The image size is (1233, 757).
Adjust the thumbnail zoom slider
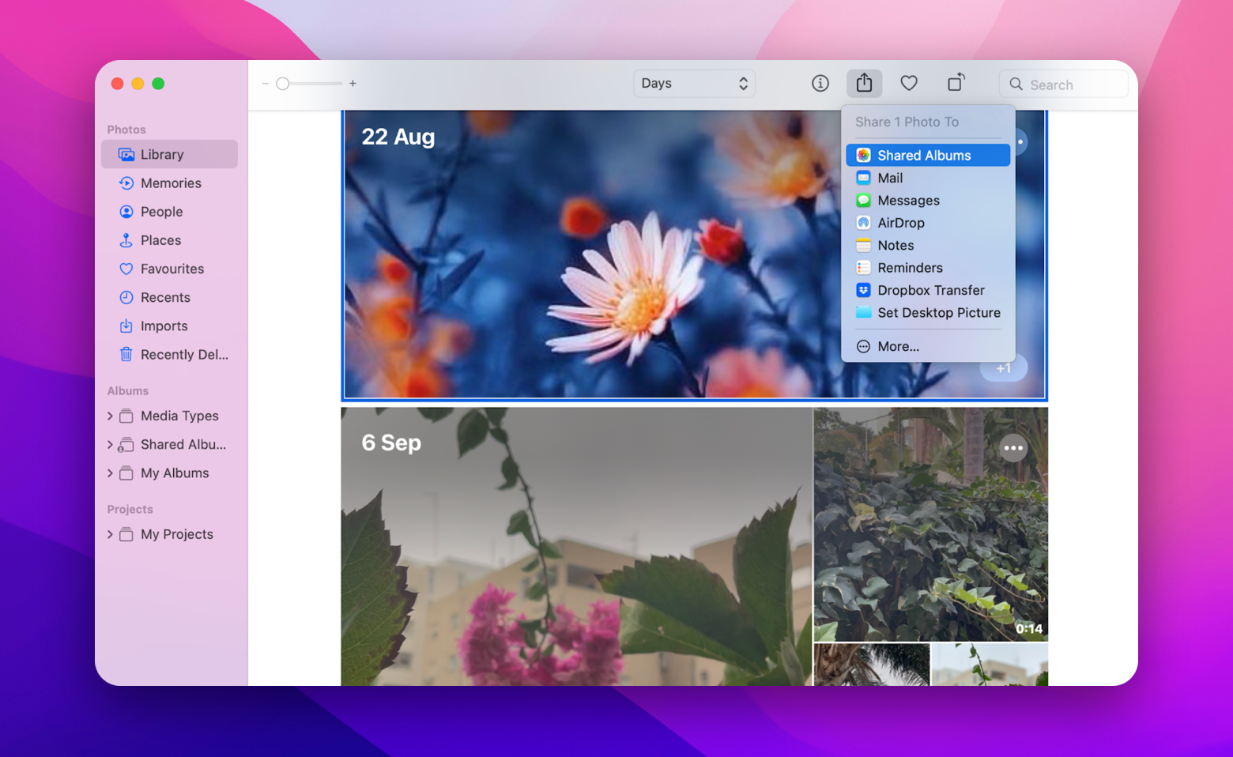tap(285, 82)
